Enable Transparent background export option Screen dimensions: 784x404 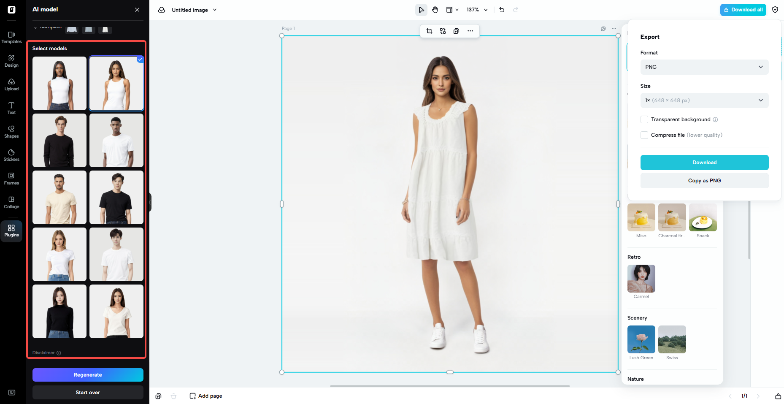point(644,119)
